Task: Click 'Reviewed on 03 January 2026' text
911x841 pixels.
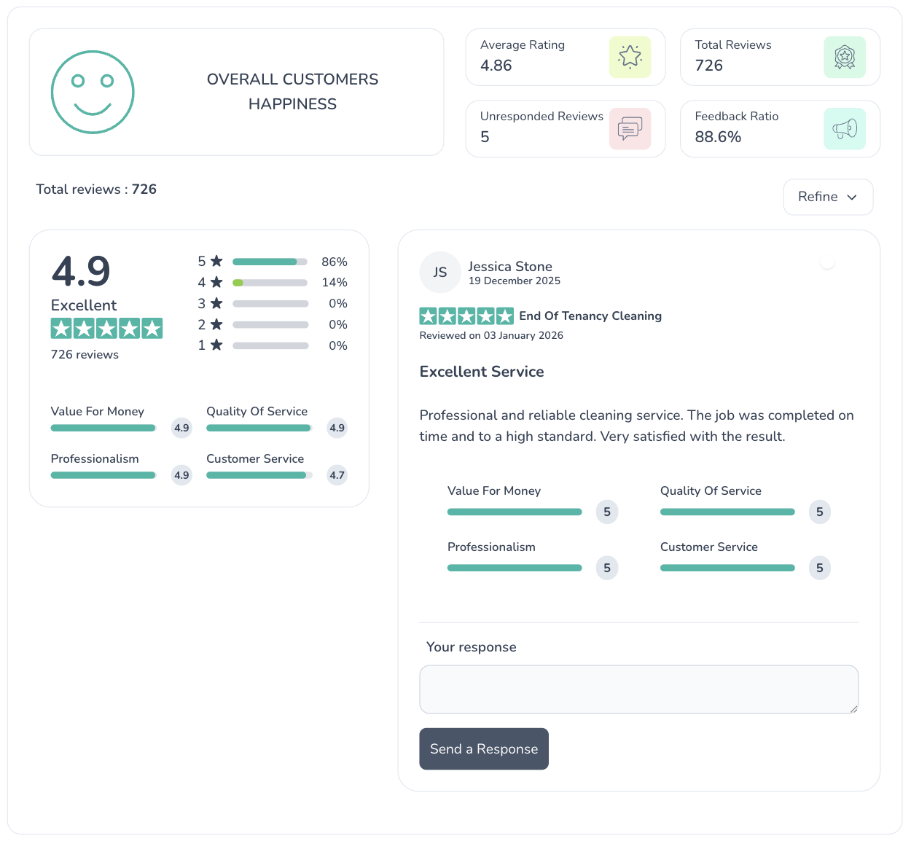Action: pyautogui.click(x=491, y=335)
